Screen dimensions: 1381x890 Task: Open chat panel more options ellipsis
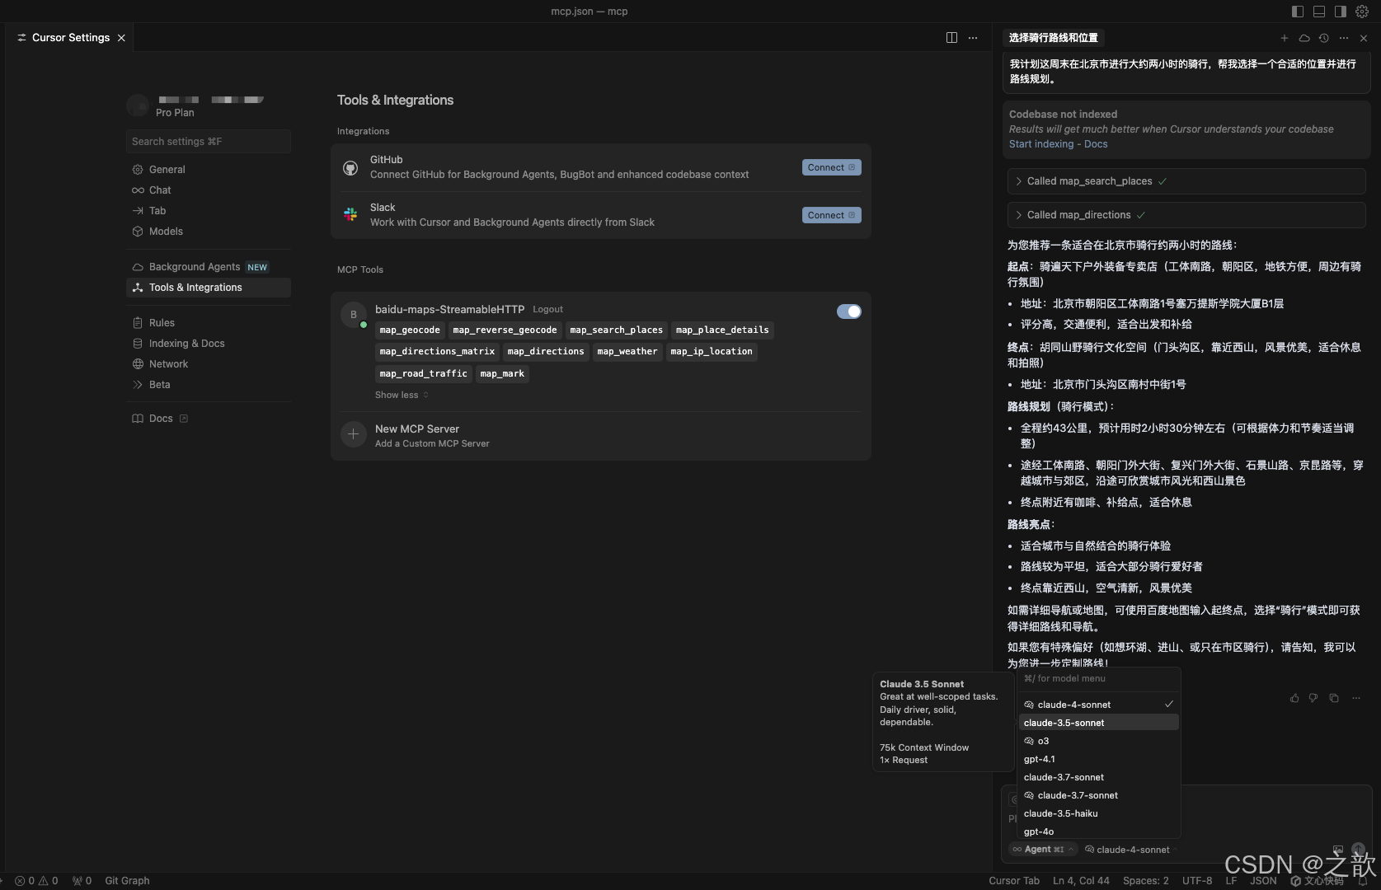[1344, 38]
